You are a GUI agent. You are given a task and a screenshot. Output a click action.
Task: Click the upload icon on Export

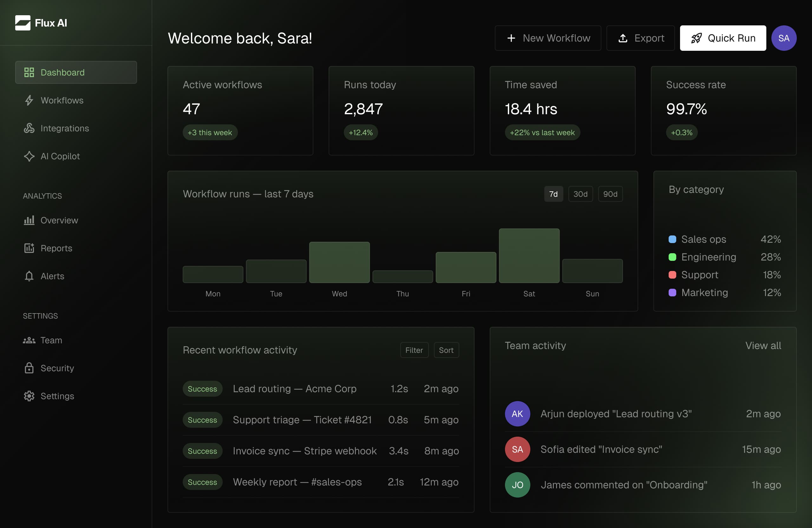tap(623, 38)
